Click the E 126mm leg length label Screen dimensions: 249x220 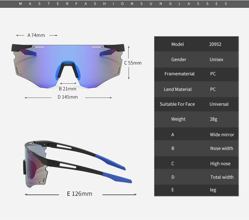click(x=79, y=194)
